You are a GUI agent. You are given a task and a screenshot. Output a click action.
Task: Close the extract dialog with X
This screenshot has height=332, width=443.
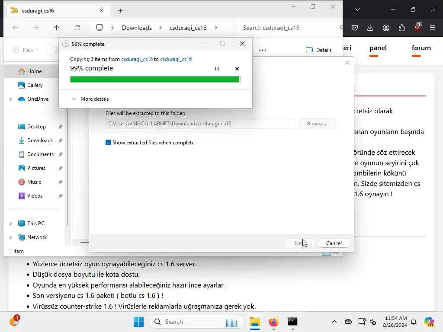point(347,63)
